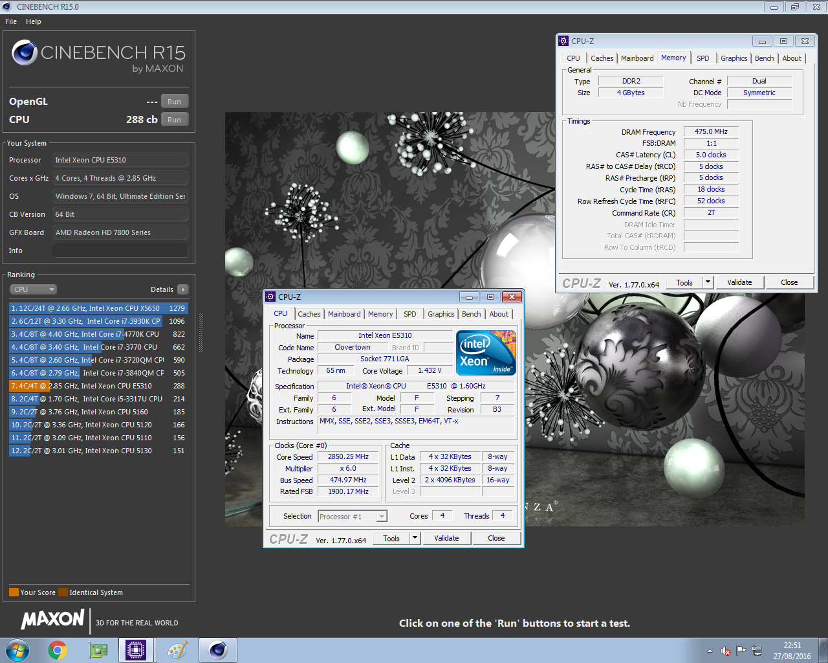
Task: Open the Details arrow in Ranking
Action: (x=183, y=289)
